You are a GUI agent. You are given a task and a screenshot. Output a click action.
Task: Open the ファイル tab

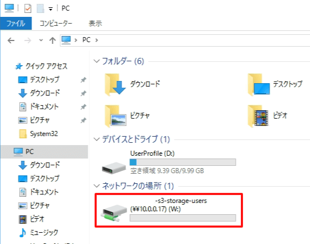tap(16, 24)
